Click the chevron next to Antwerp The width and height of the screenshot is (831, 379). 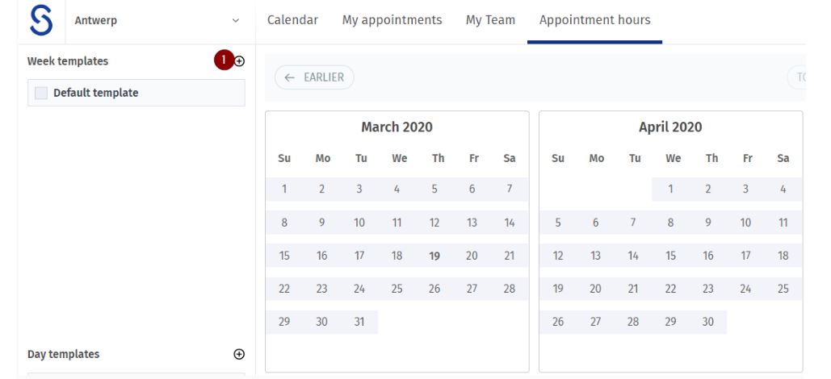(x=236, y=21)
